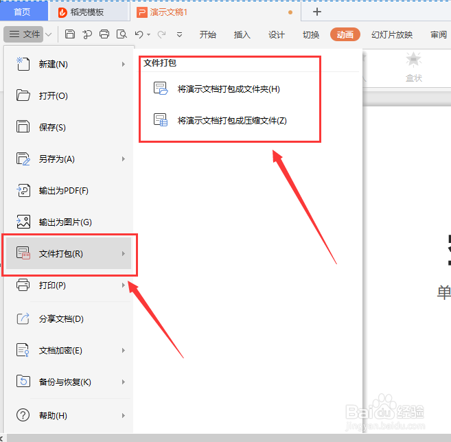This screenshot has width=451, height=442.
Task: Open the 切换 ribbon tab
Action: 311,35
